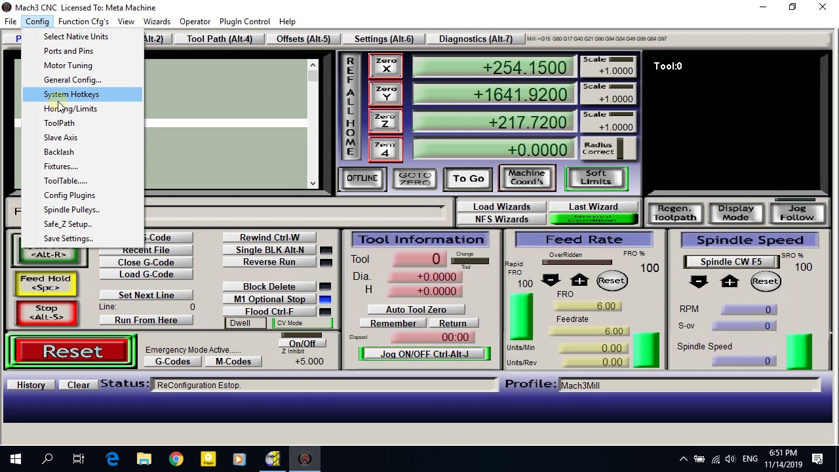The width and height of the screenshot is (839, 472).
Task: Toggle M1 Optional Stop
Action: (270, 299)
